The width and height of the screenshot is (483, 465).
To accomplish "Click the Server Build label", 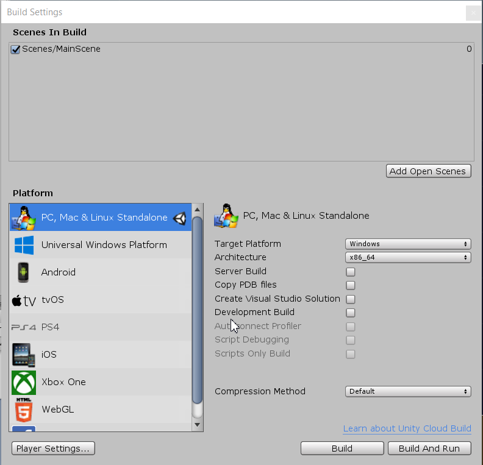I will [240, 271].
